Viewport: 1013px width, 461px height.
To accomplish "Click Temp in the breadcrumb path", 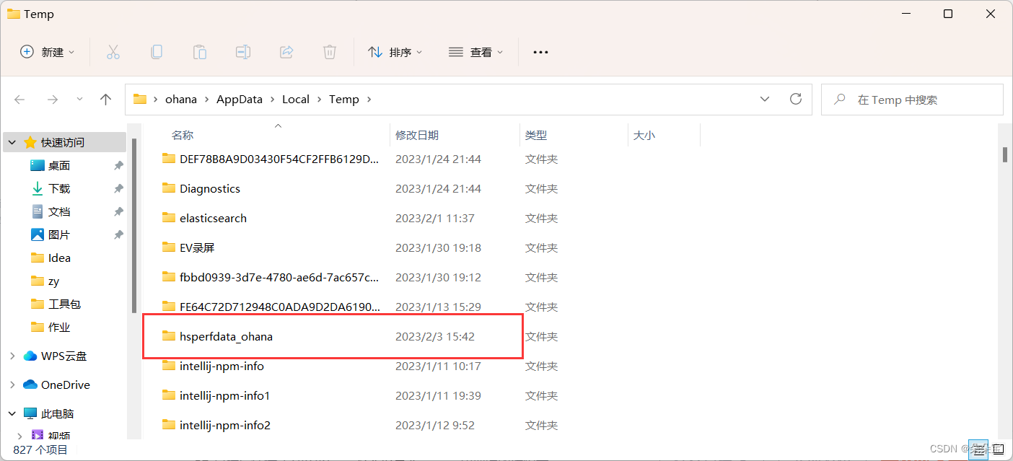I will tap(344, 100).
